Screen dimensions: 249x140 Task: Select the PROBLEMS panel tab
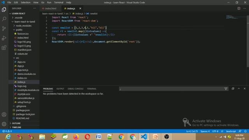click(48, 89)
